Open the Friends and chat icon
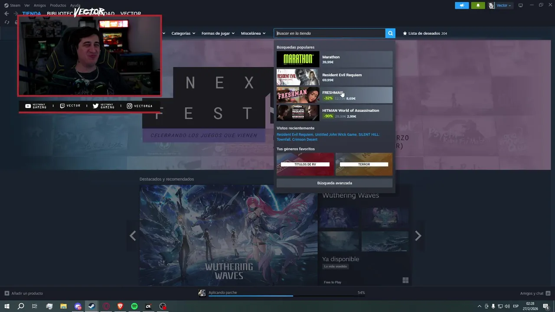Image resolution: width=555 pixels, height=312 pixels. tap(548, 293)
